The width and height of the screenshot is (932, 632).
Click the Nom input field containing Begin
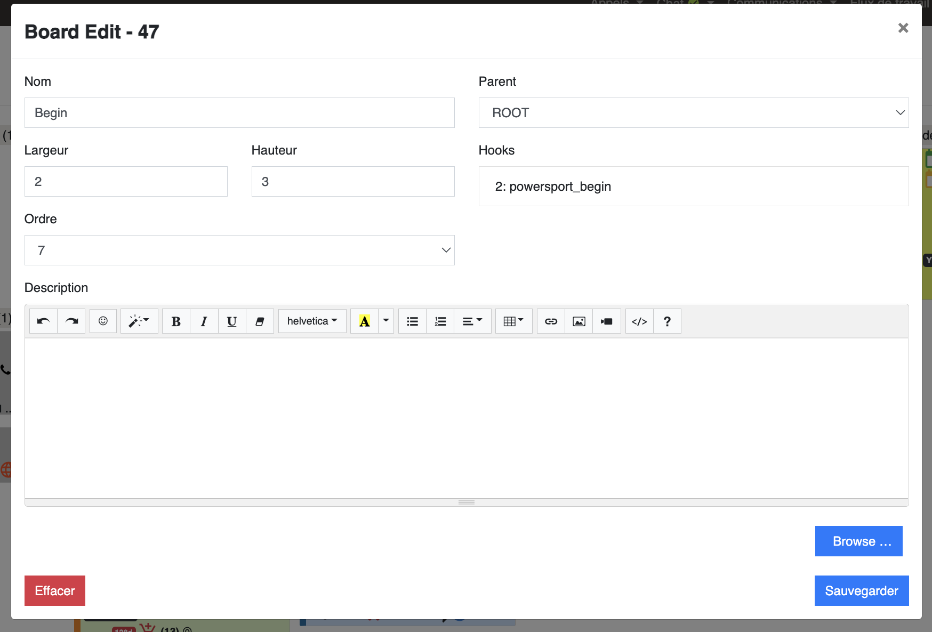tap(239, 113)
